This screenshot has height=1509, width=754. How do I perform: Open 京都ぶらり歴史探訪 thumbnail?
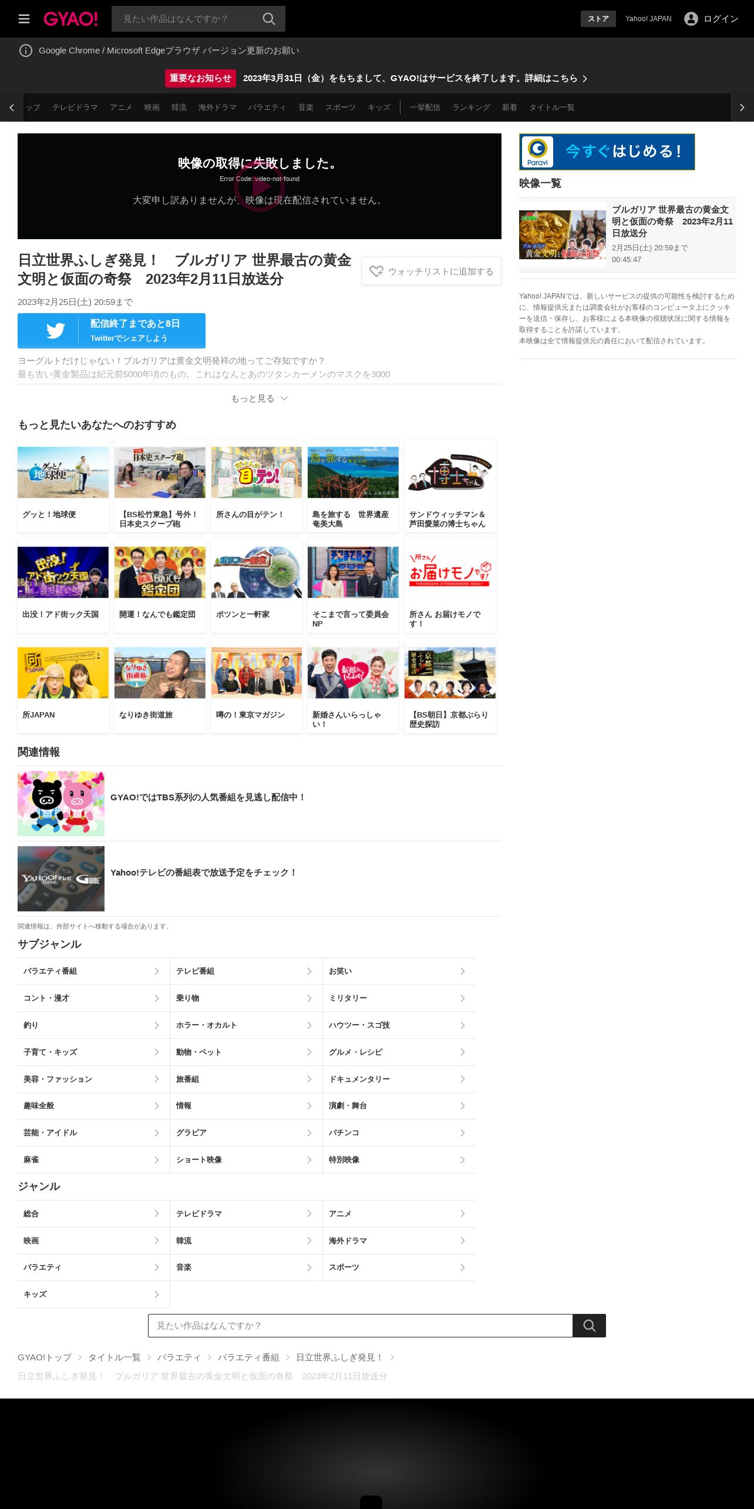[x=450, y=673]
